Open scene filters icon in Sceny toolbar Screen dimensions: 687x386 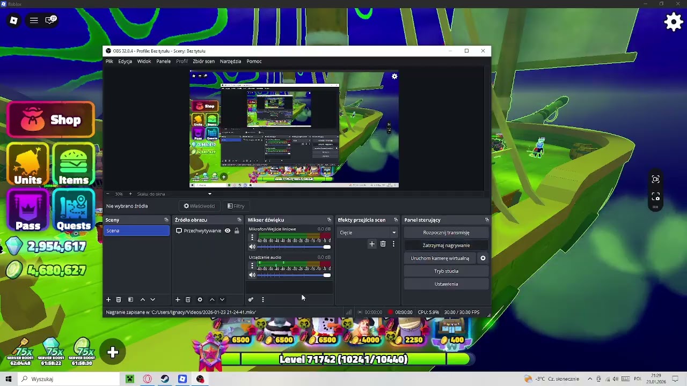[130, 300]
